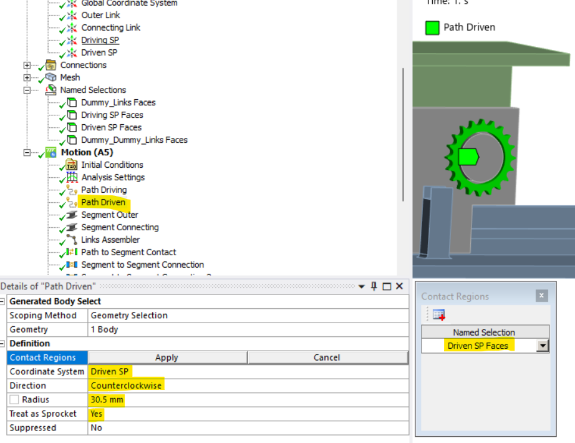The height and width of the screenshot is (443, 575).
Task: Click the Suppressed value to change it
Action: point(97,427)
